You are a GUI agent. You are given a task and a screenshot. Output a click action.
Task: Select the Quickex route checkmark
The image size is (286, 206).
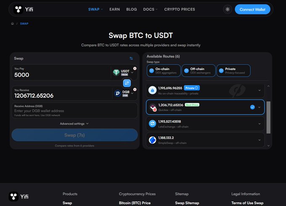[252, 107]
